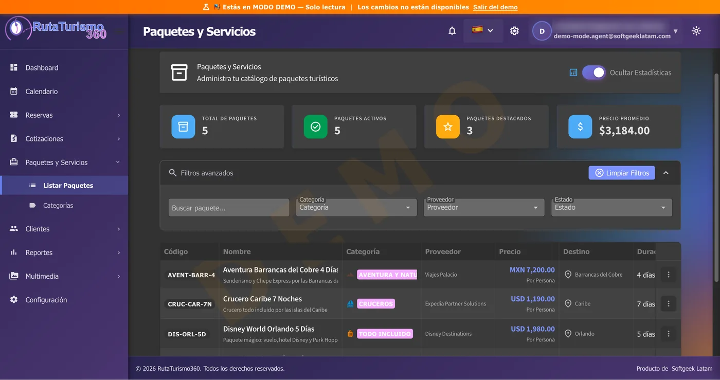Click the Orlando destination pin icon
This screenshot has height=380, width=720.
click(568, 334)
